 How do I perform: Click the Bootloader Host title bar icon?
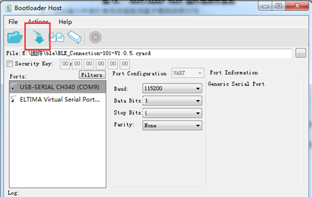coord(8,7)
